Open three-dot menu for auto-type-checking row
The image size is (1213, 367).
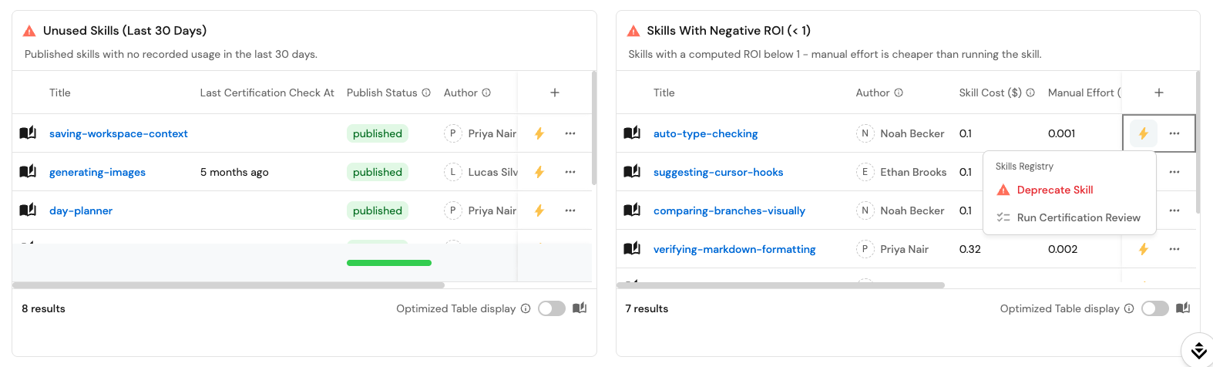pos(1174,133)
